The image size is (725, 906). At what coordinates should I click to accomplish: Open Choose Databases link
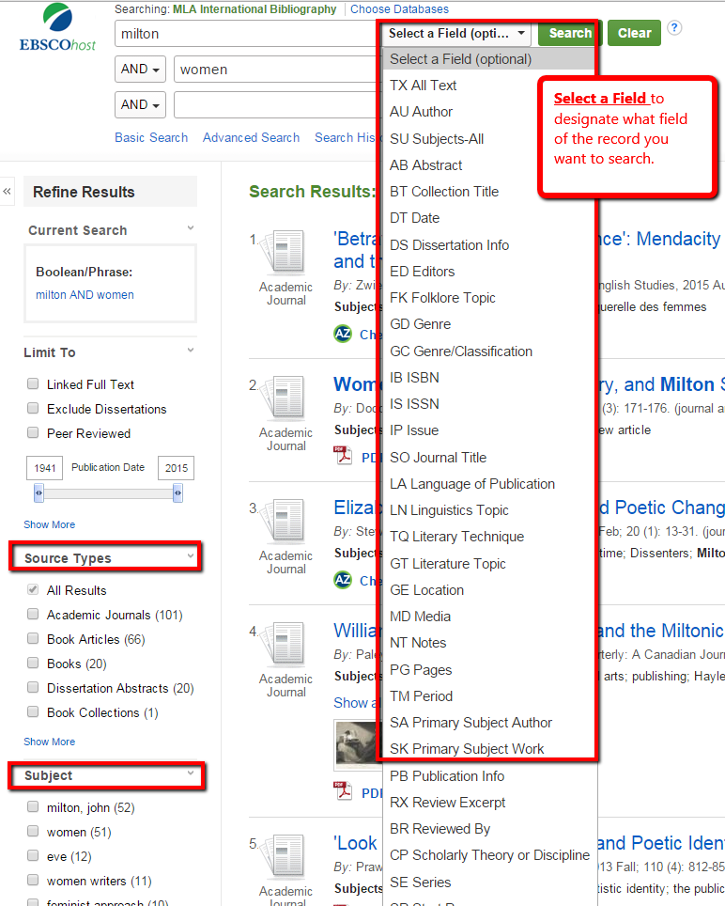(399, 9)
